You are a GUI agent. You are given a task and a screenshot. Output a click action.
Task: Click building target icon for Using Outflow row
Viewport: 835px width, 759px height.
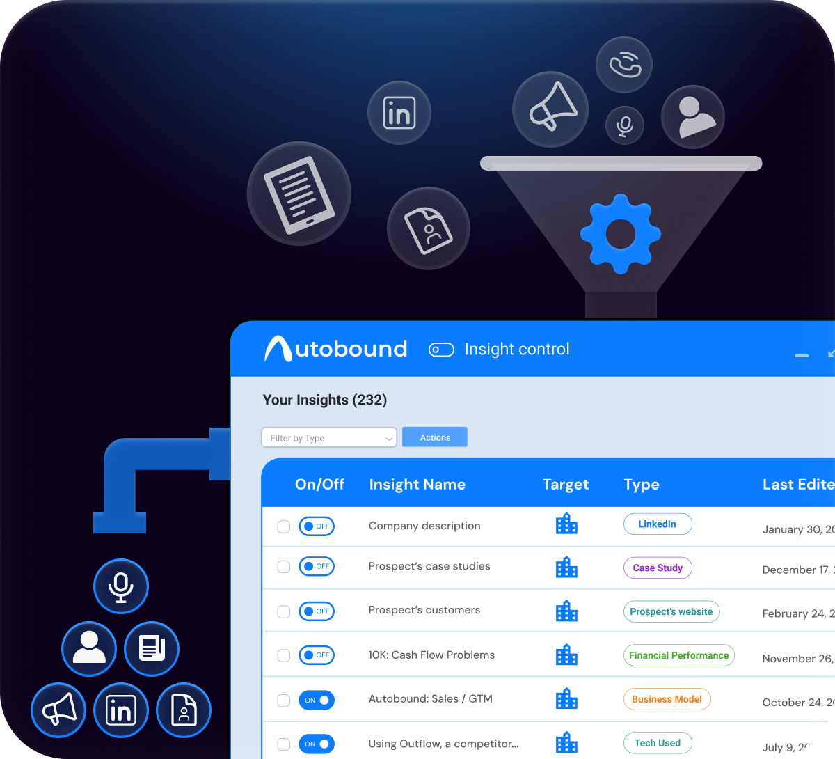tap(566, 742)
